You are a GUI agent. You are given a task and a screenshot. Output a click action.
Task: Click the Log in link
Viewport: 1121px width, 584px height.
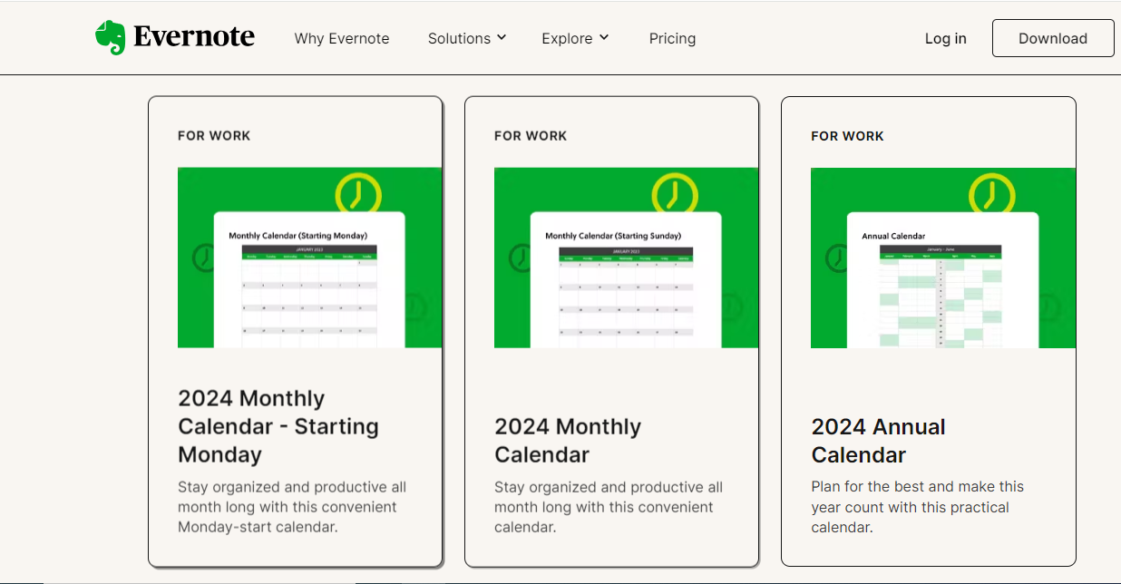click(x=945, y=38)
